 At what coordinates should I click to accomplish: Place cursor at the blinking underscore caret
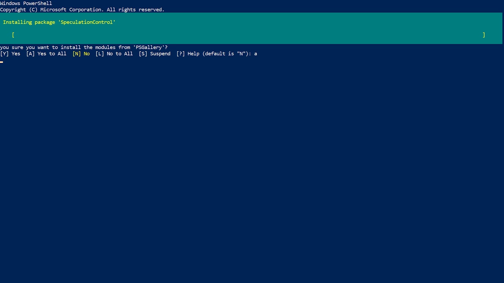click(2, 62)
